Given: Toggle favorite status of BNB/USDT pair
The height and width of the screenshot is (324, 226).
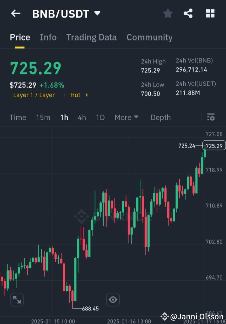Looking at the screenshot, I should click(x=168, y=13).
